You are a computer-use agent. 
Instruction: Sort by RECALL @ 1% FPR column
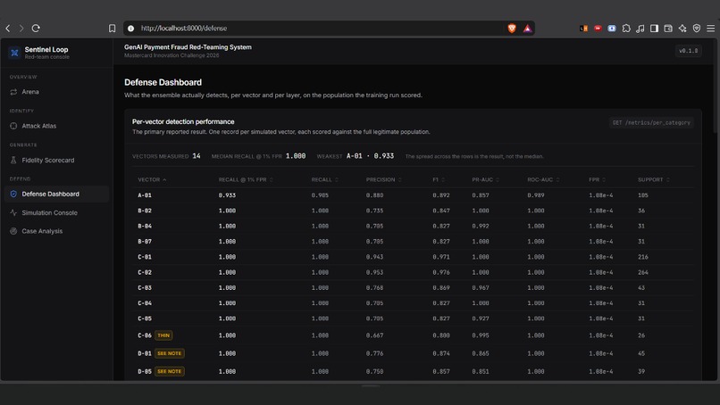click(x=246, y=180)
